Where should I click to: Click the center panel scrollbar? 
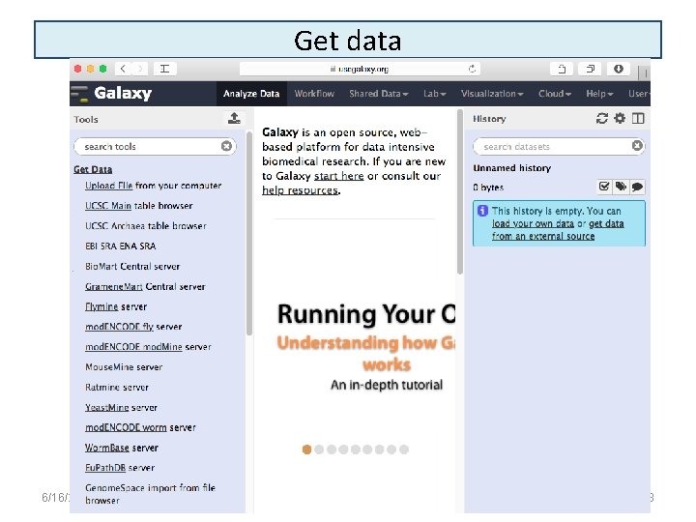pyautogui.click(x=460, y=191)
